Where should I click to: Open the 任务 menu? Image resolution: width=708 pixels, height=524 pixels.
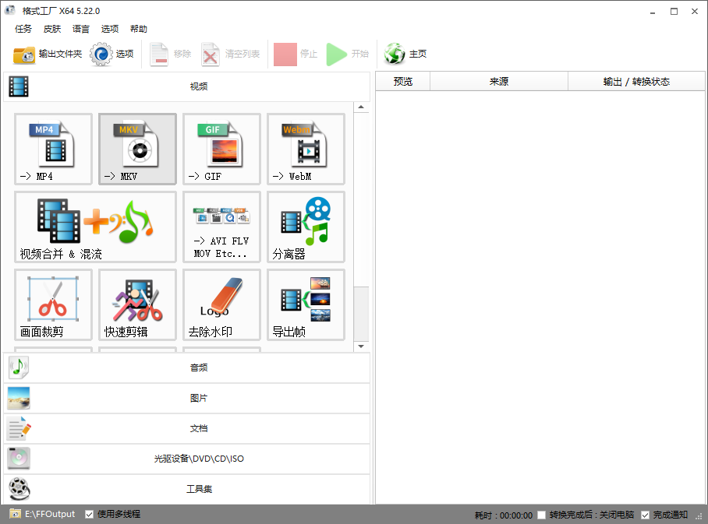23,29
